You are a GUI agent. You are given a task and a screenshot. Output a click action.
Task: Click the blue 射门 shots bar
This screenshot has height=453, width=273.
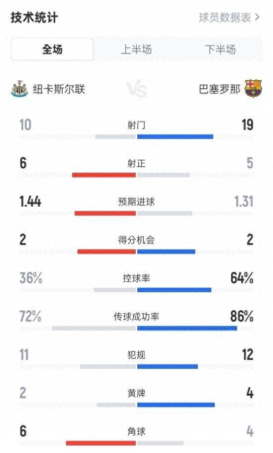(175, 137)
